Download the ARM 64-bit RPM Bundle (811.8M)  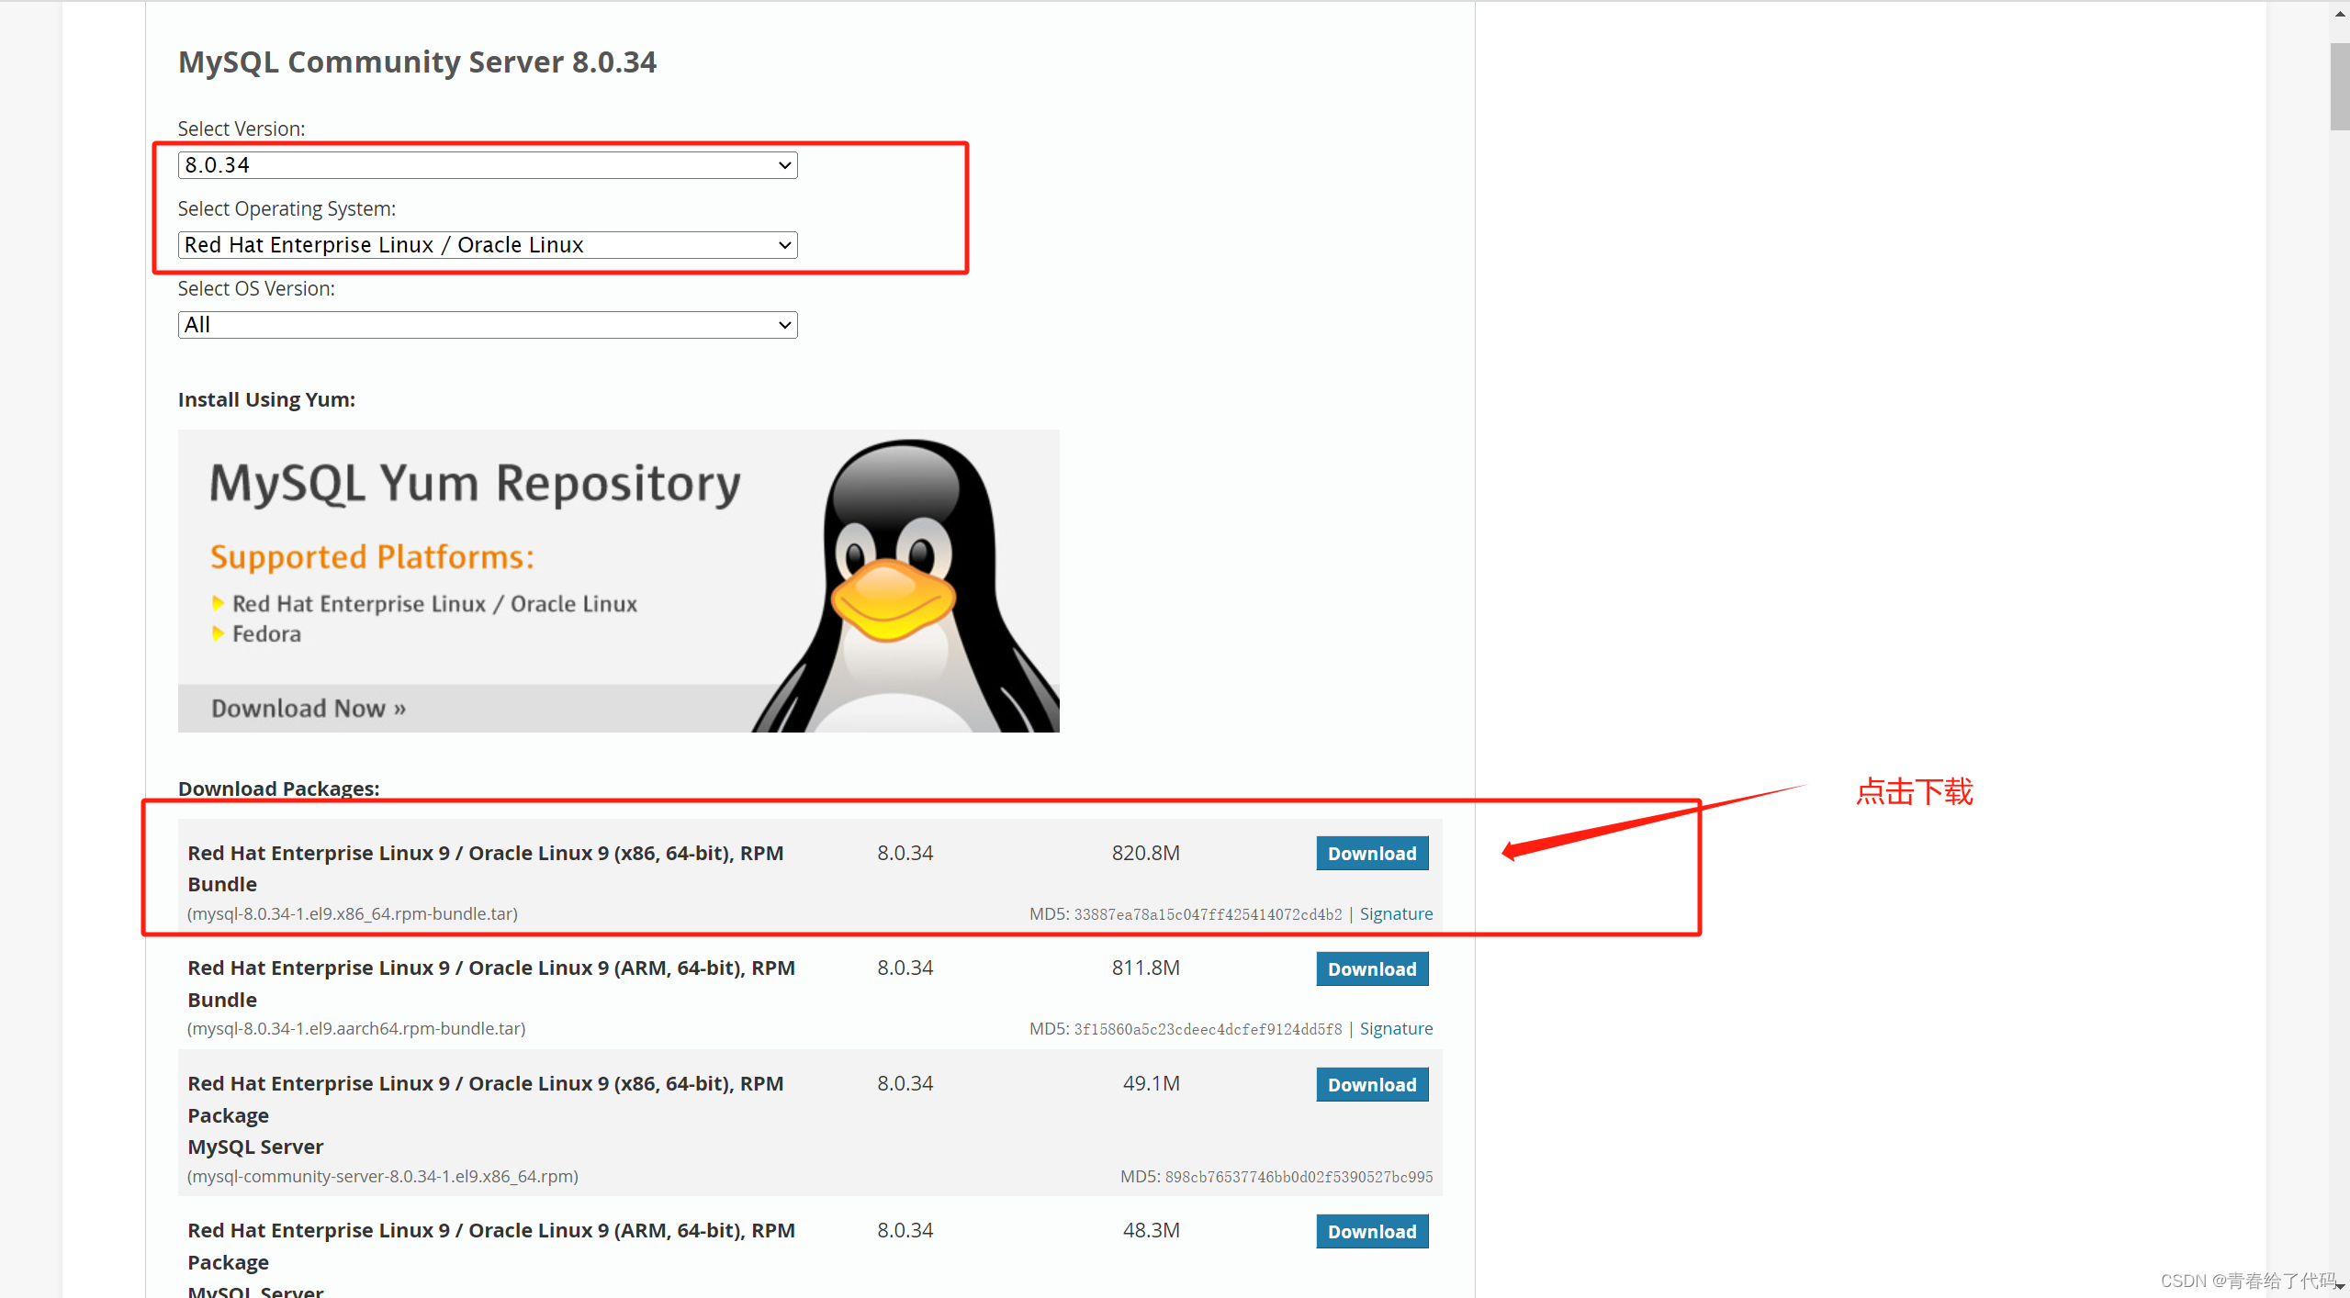1371,969
